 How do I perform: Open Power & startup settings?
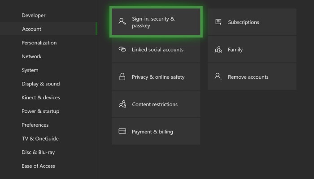pyautogui.click(x=40, y=111)
